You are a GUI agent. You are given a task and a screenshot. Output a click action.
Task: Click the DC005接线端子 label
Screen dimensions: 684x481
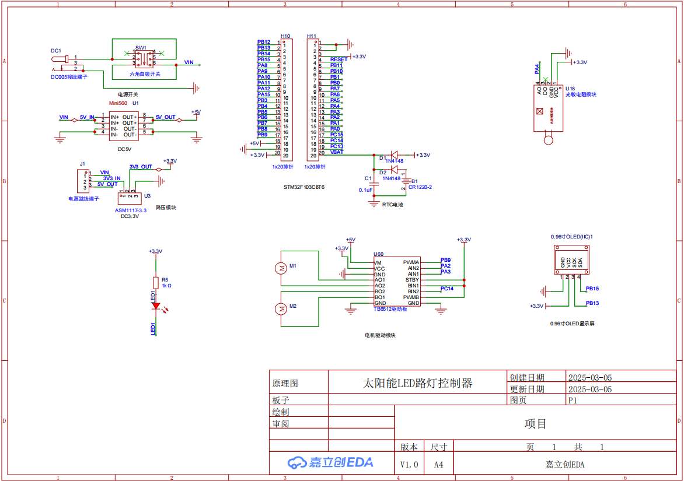(69, 77)
